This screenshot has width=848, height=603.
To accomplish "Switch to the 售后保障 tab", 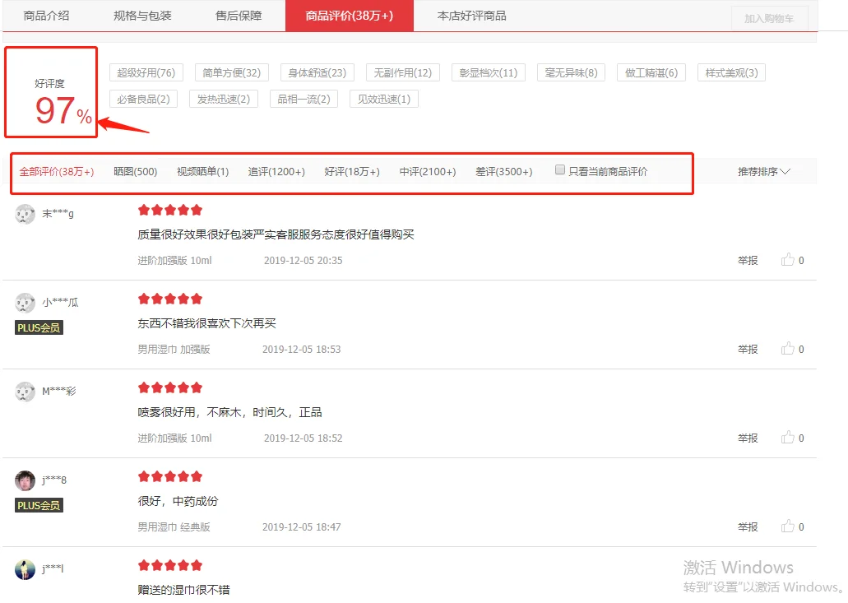I will pyautogui.click(x=239, y=16).
